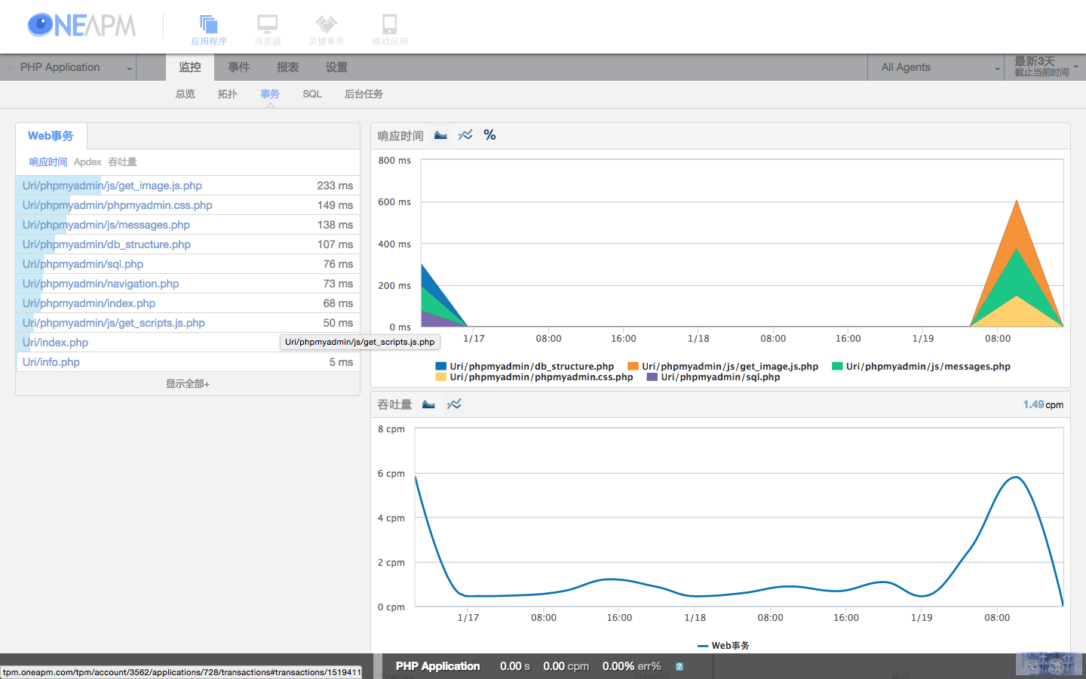Expand the PHP Application selector dropdown
Viewport: 1086px width, 679px height.
[x=69, y=67]
